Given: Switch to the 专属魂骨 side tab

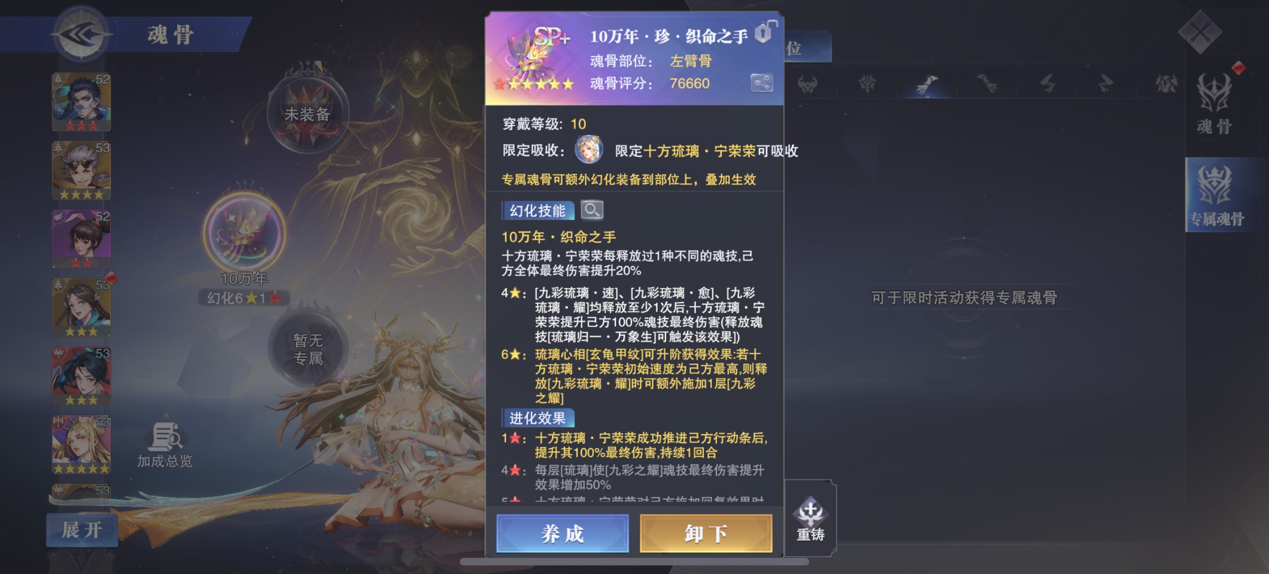Looking at the screenshot, I should click(x=1217, y=195).
